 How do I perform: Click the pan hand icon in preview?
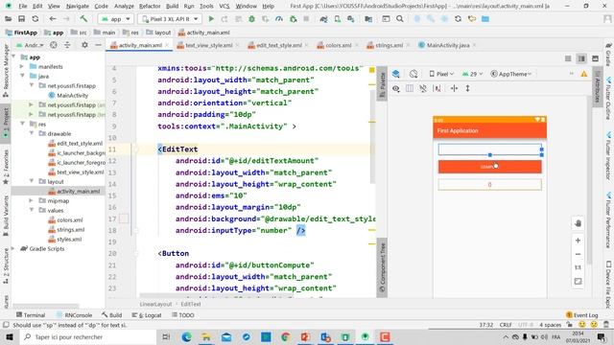coord(578,223)
